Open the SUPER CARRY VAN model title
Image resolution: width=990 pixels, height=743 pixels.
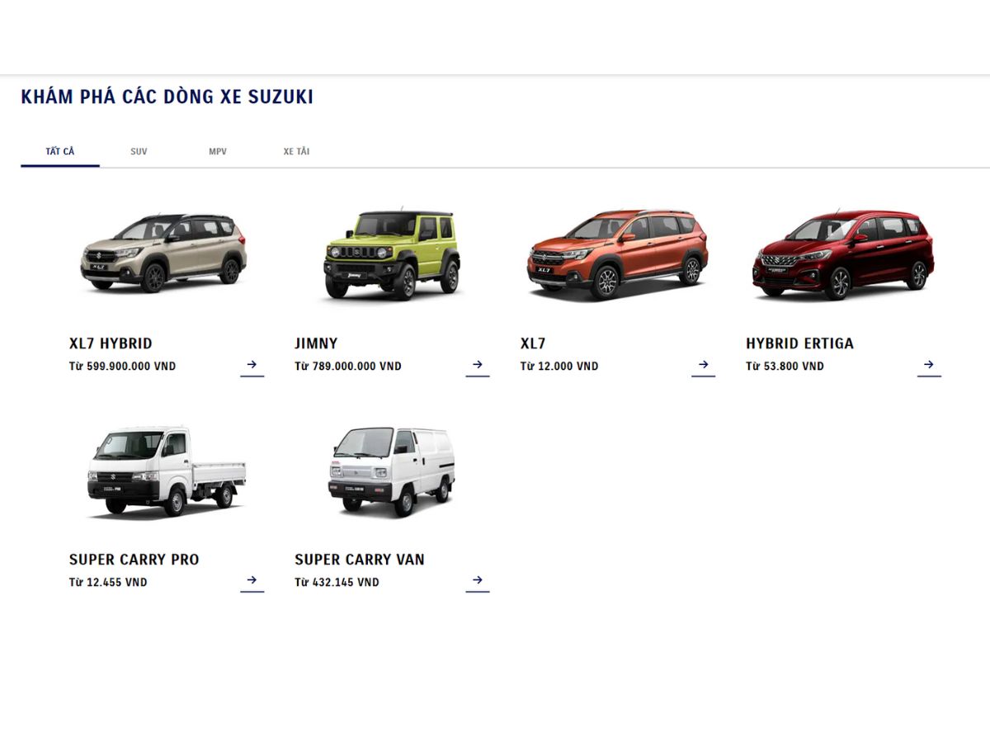pyautogui.click(x=360, y=560)
